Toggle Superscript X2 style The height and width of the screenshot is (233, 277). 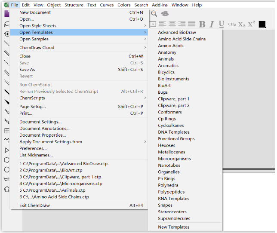coord(251,24)
